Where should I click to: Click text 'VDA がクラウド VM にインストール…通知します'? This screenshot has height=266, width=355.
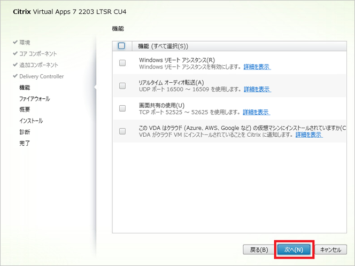point(216,135)
